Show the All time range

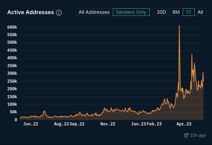[x=200, y=12]
